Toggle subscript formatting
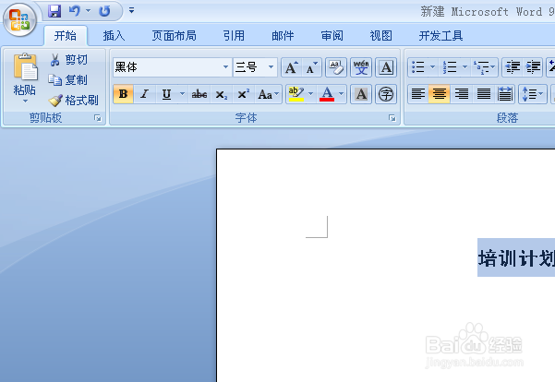Screen dimensions: 555x382 (x=222, y=94)
